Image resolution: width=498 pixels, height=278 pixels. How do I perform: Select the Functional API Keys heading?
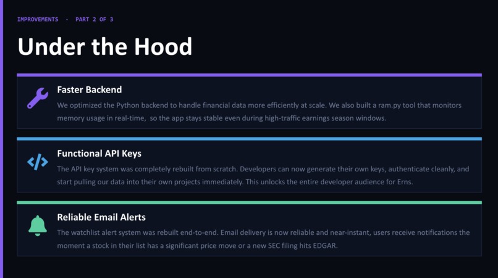[99, 153]
